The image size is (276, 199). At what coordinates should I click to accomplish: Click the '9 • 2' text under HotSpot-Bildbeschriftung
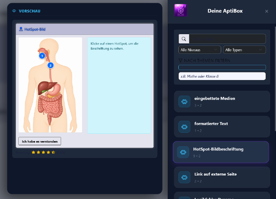click(x=197, y=156)
